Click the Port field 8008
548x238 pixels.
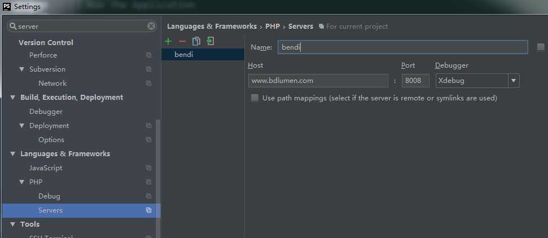point(415,81)
